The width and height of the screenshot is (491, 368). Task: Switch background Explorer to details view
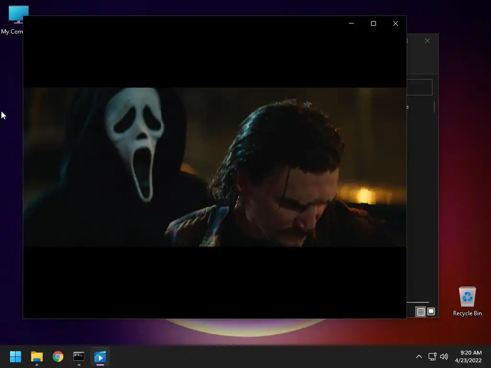[x=421, y=311]
